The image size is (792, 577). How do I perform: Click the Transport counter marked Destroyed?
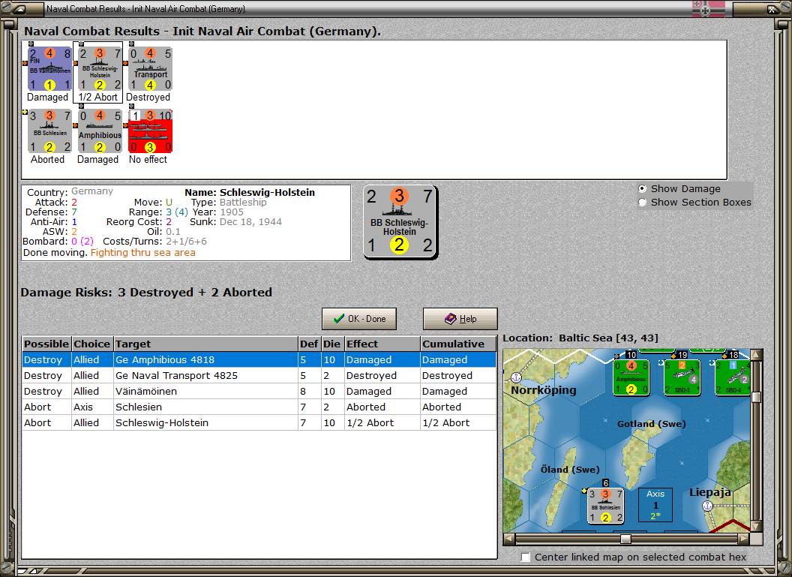point(151,69)
